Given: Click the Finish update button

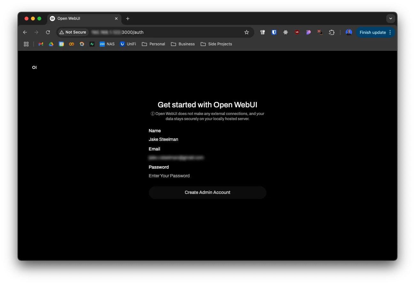Looking at the screenshot, I should coord(373,32).
